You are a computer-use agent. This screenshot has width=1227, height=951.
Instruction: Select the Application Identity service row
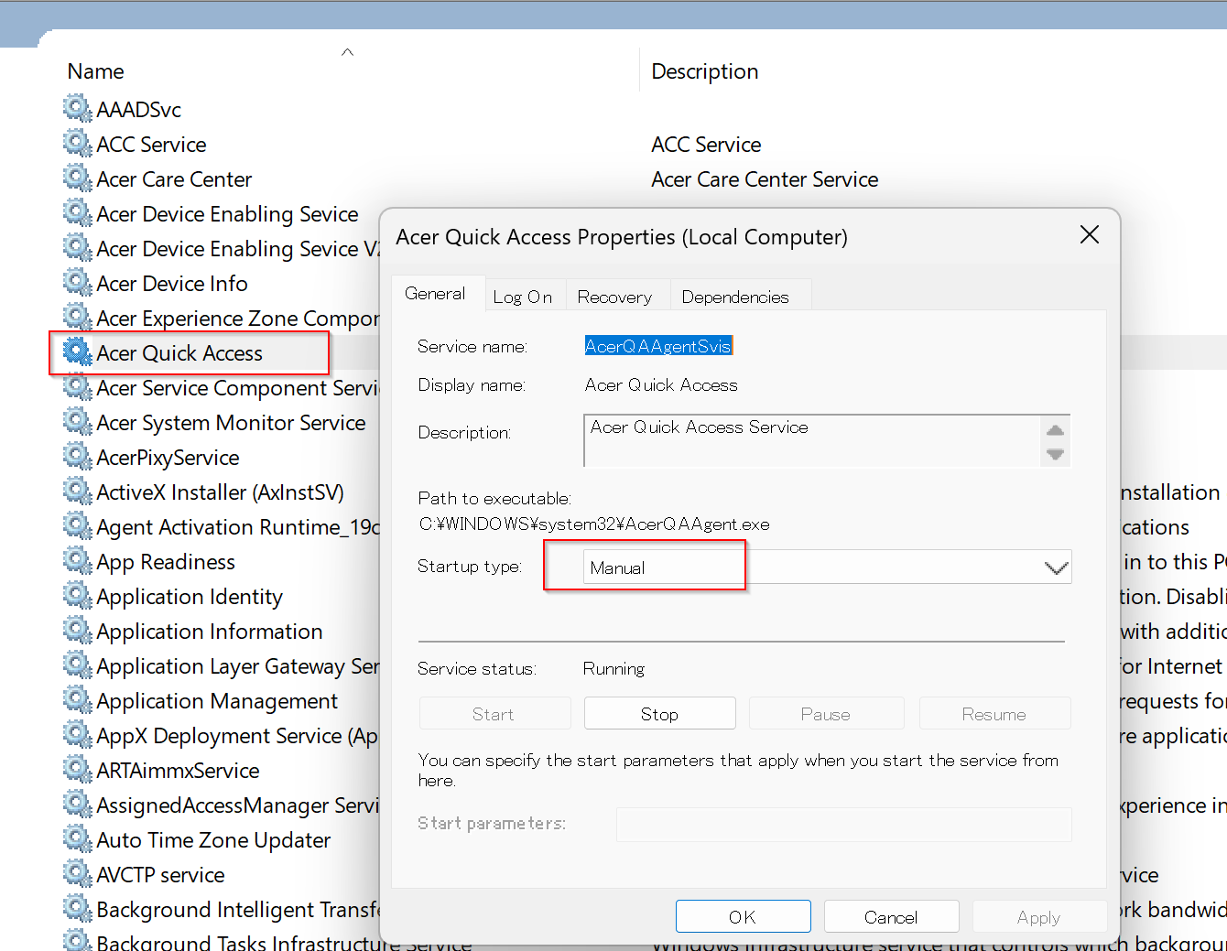190,597
